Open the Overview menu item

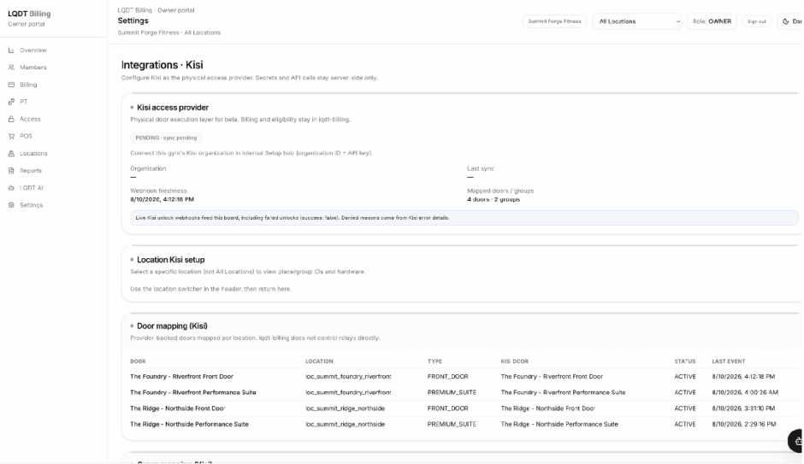[x=33, y=50]
